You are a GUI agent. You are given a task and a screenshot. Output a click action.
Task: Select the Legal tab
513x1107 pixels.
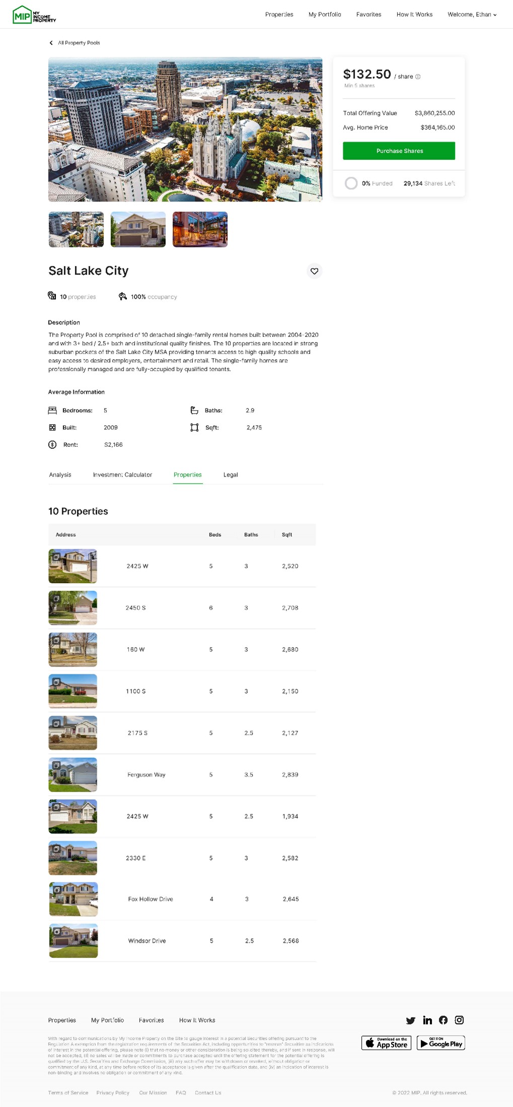point(231,475)
